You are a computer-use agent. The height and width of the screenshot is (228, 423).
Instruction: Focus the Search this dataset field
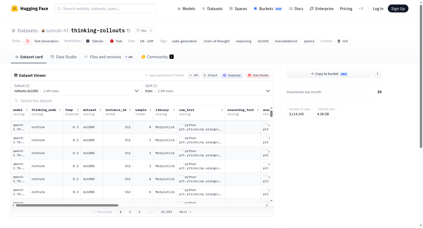tap(142, 101)
